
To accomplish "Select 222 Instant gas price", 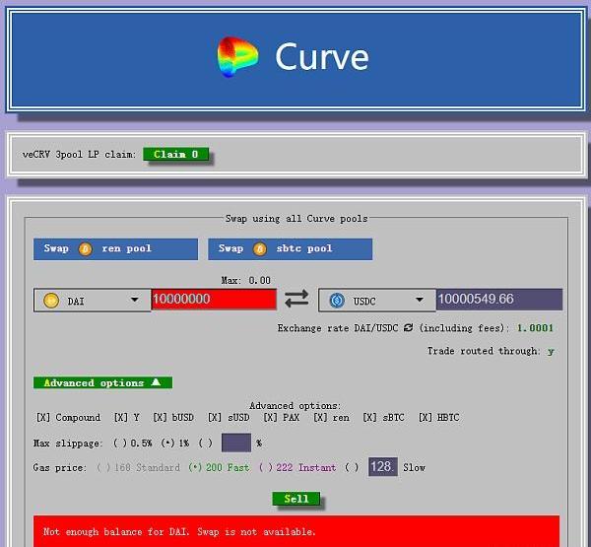I will (265, 467).
